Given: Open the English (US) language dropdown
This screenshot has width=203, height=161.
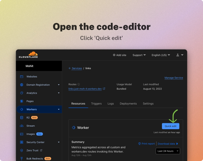Looking at the screenshot, I should [x=161, y=55].
